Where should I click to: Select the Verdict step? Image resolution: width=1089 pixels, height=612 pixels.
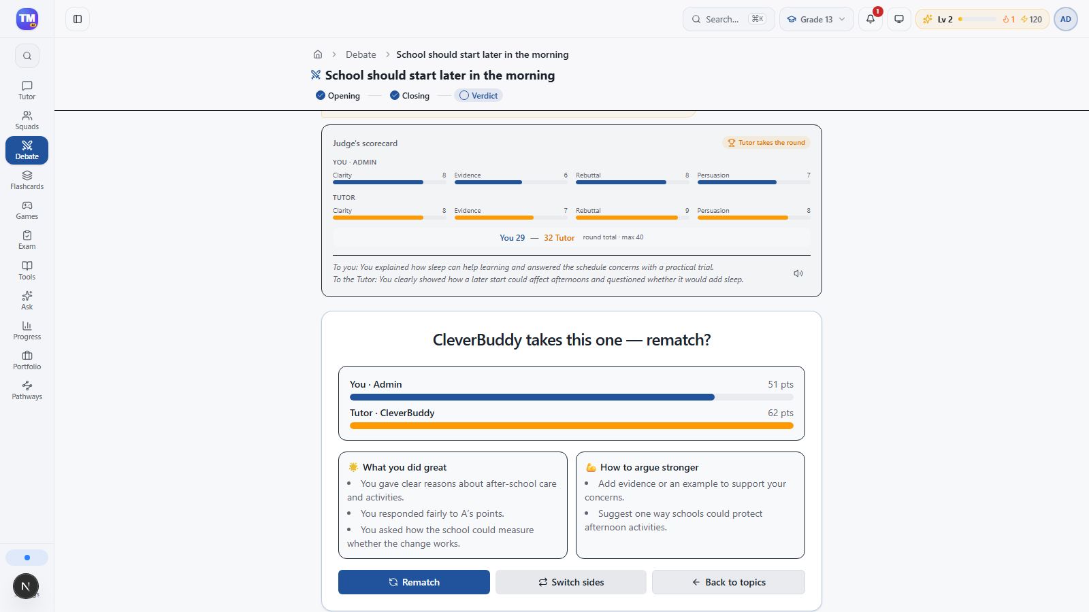point(479,96)
